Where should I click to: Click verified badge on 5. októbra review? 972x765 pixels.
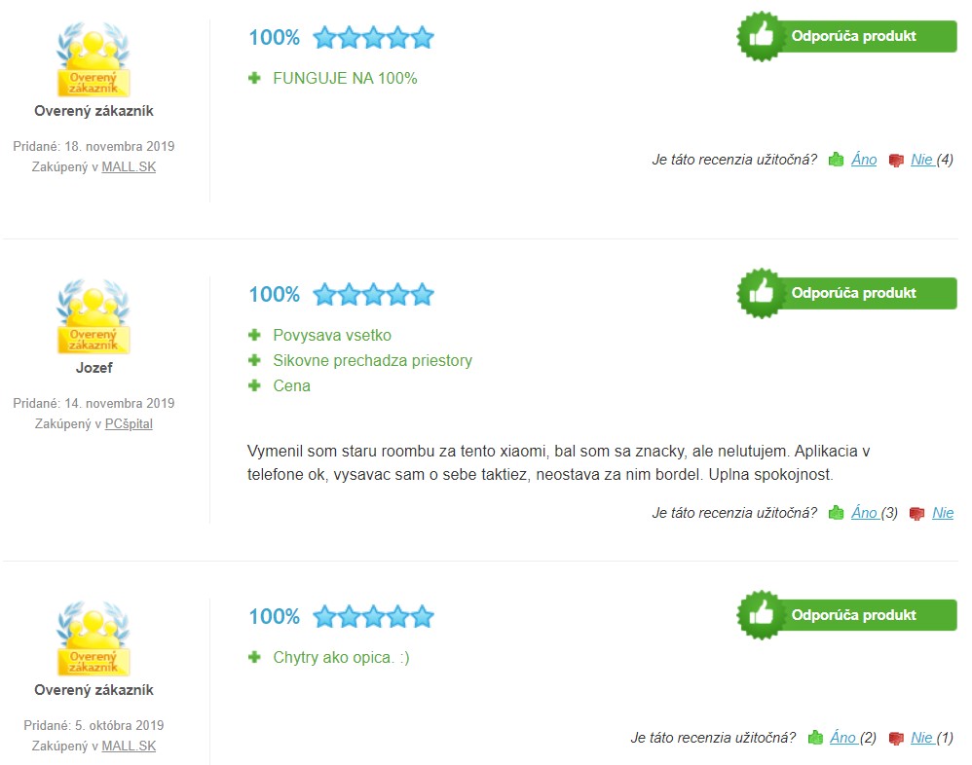(x=93, y=638)
